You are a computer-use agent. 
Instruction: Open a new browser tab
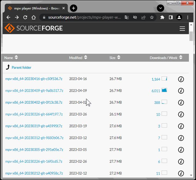[73, 8]
